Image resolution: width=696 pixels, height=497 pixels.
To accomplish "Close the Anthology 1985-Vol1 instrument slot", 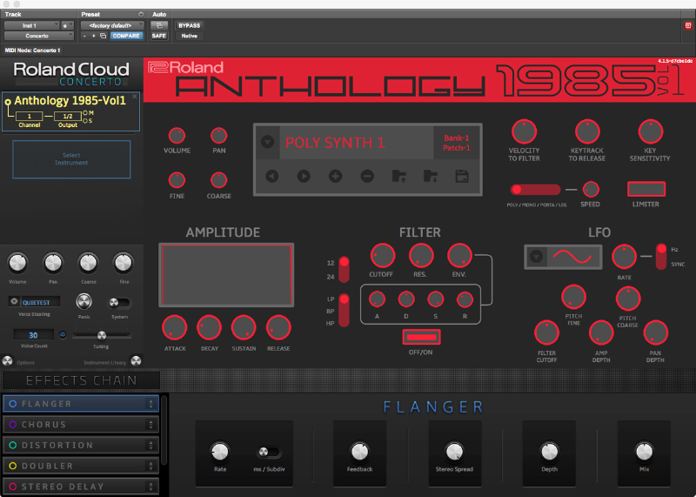I will click(x=135, y=97).
